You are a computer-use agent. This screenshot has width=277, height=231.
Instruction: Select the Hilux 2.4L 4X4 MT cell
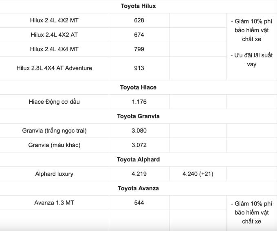pos(54,49)
